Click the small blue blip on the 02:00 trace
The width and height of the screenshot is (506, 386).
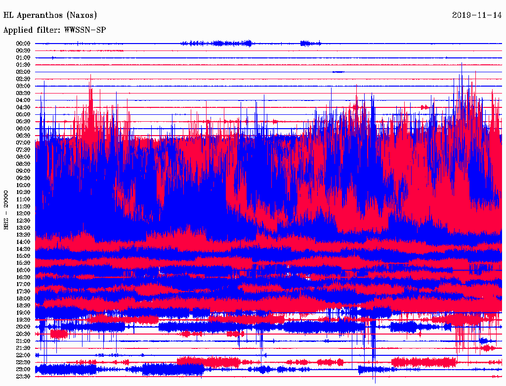338,72
